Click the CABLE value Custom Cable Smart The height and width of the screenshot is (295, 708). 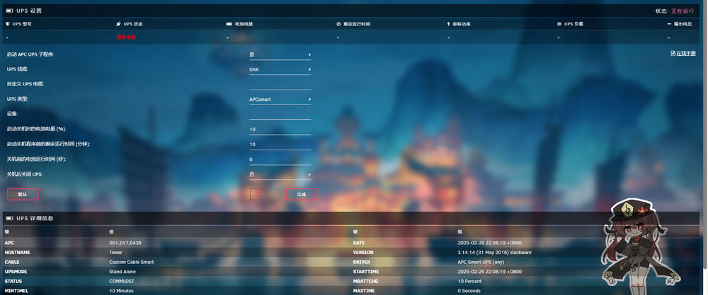click(x=132, y=262)
